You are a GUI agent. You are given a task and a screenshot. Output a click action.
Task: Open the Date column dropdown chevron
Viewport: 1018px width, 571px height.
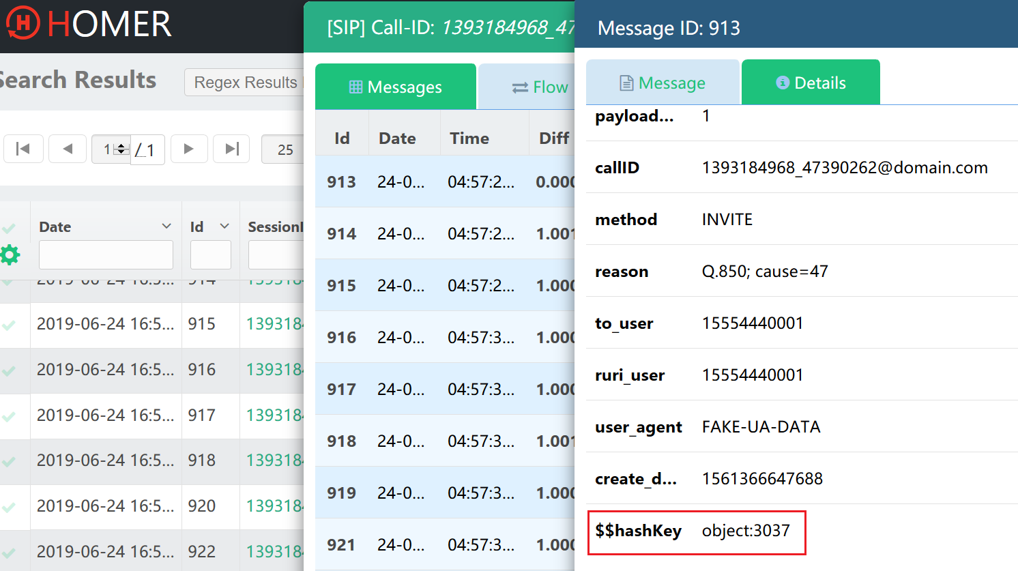coord(166,226)
